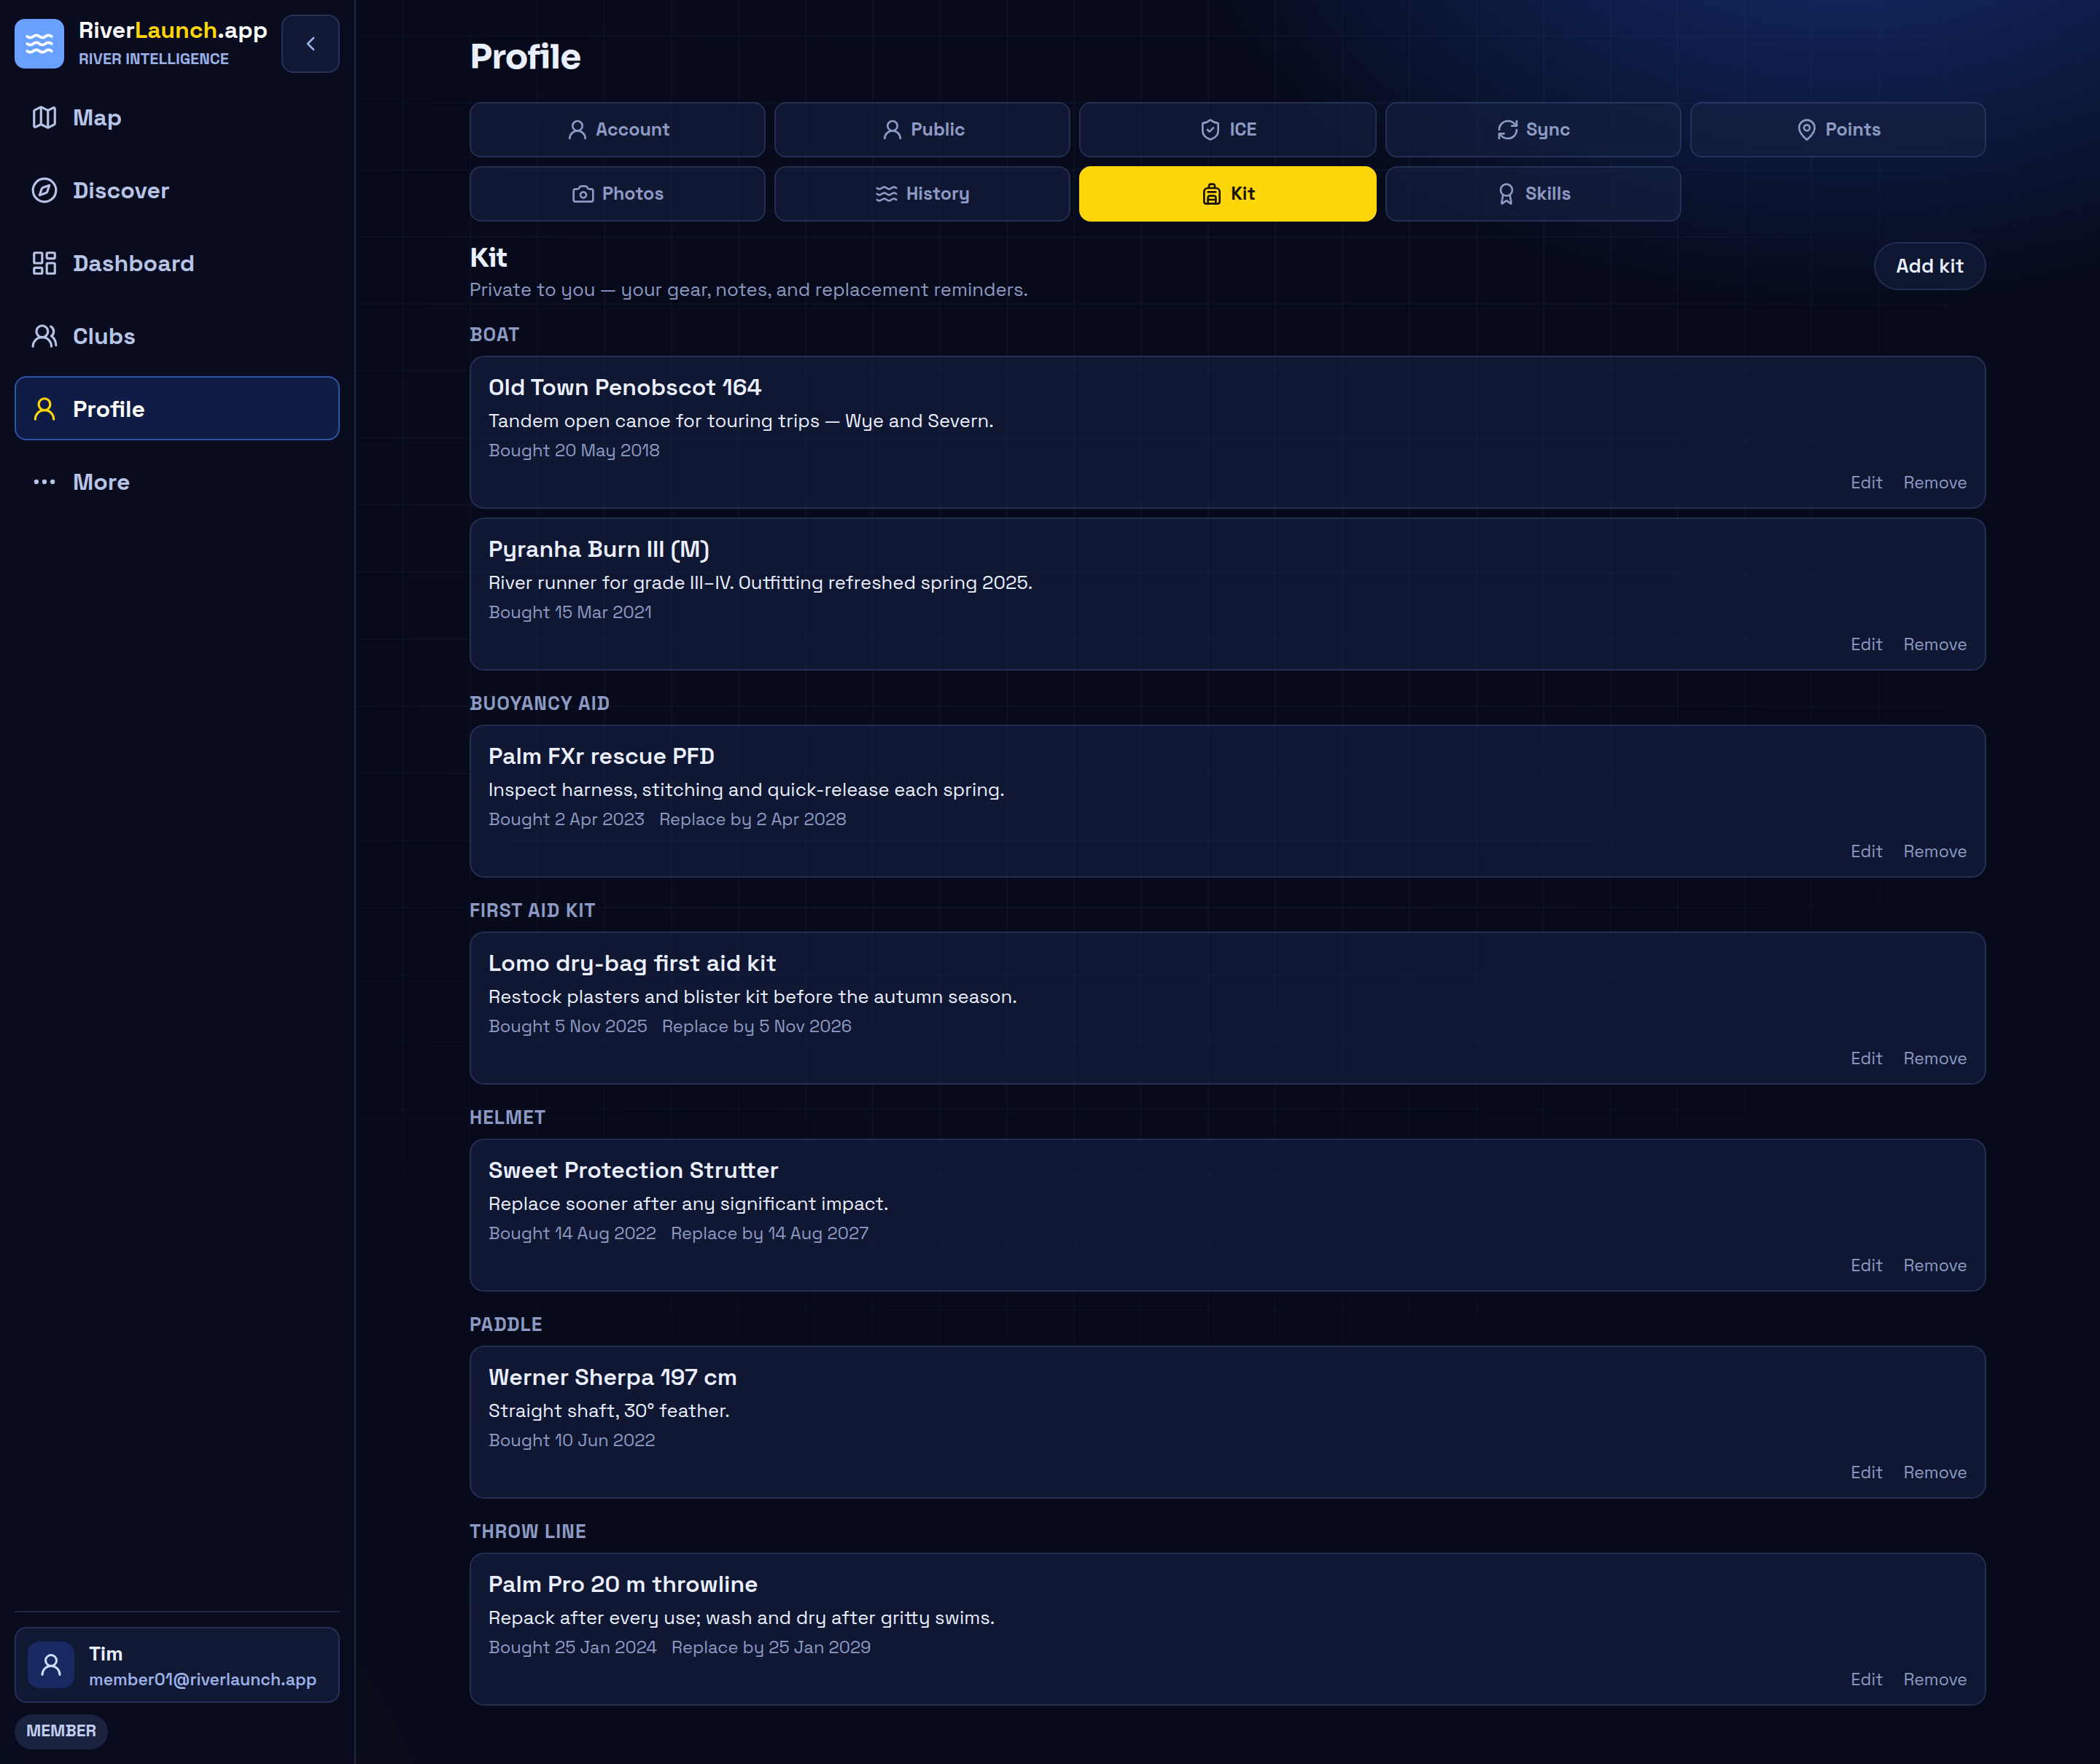Open the Dashboard page
Image resolution: width=2100 pixels, height=1764 pixels.
pyautogui.click(x=177, y=264)
